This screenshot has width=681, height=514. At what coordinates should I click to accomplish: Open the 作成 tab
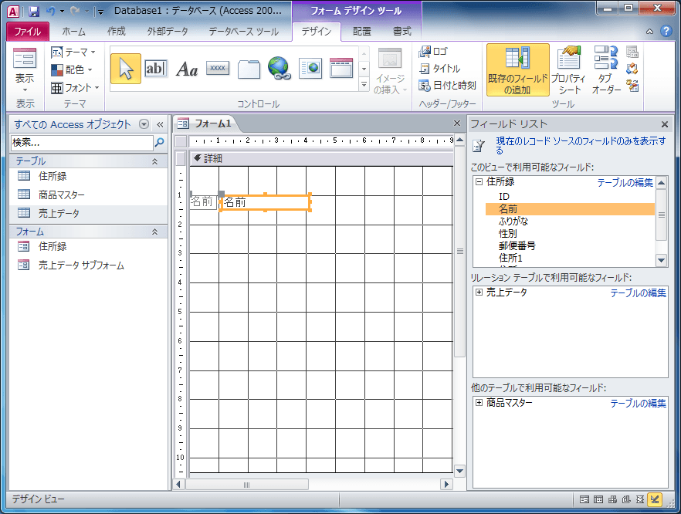coord(116,31)
